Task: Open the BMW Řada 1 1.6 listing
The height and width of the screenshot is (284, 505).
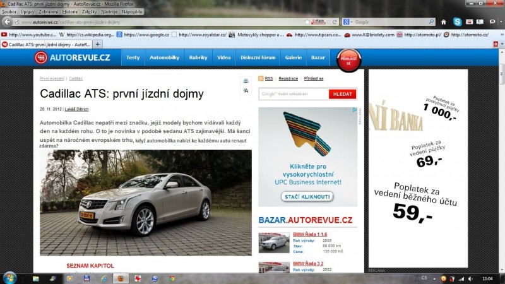Action: click(x=310, y=234)
